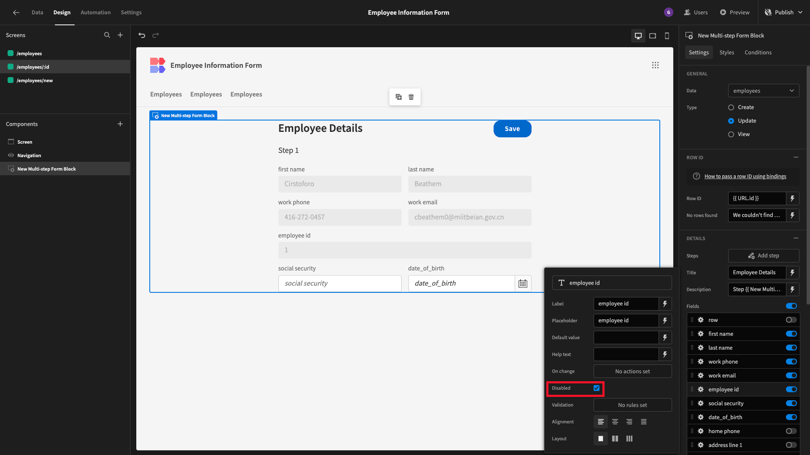The image size is (810, 455).
Task: Uncheck the Disabled checkbox
Action: [597, 388]
